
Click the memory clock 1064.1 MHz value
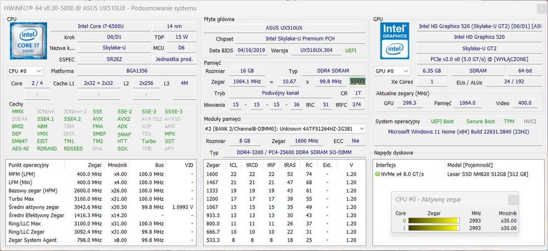[247, 82]
